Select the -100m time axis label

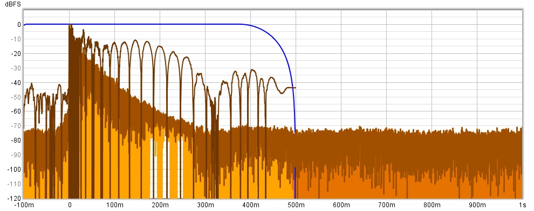pos(24,205)
